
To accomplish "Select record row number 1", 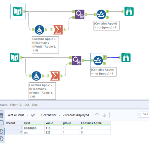I will (x=14, y=128).
